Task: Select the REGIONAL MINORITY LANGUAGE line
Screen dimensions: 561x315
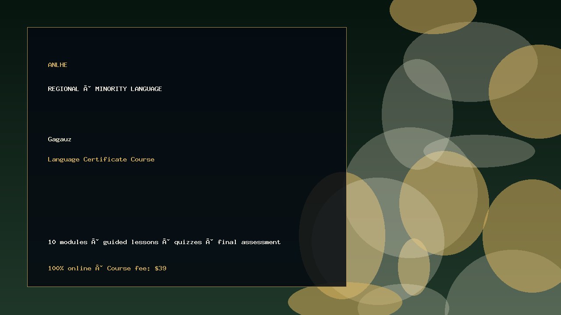Action: coord(105,89)
